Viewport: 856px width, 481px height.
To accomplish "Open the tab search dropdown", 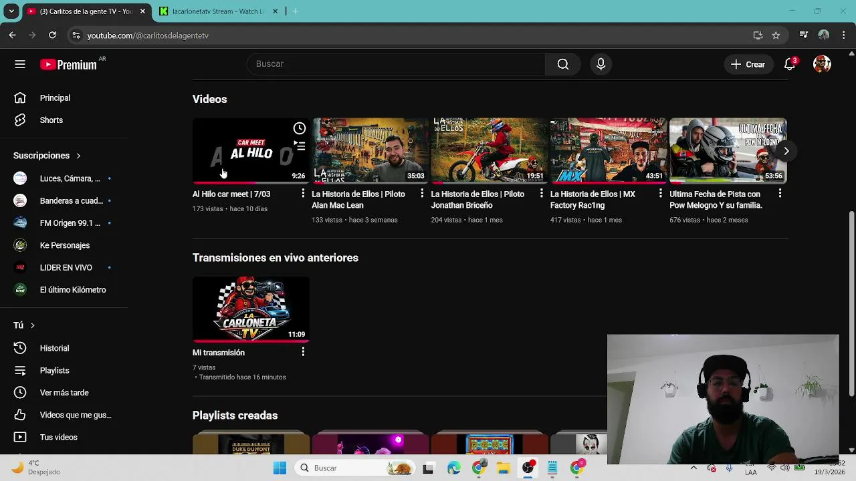I will [11, 11].
